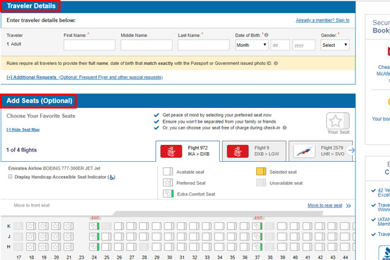
Task: Select available seat 43H
Action: [x=332, y=247]
